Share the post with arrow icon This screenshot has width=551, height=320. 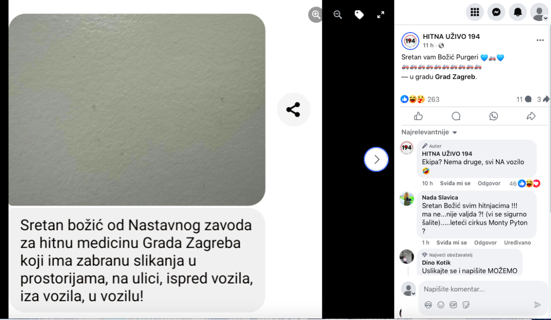[x=531, y=116]
